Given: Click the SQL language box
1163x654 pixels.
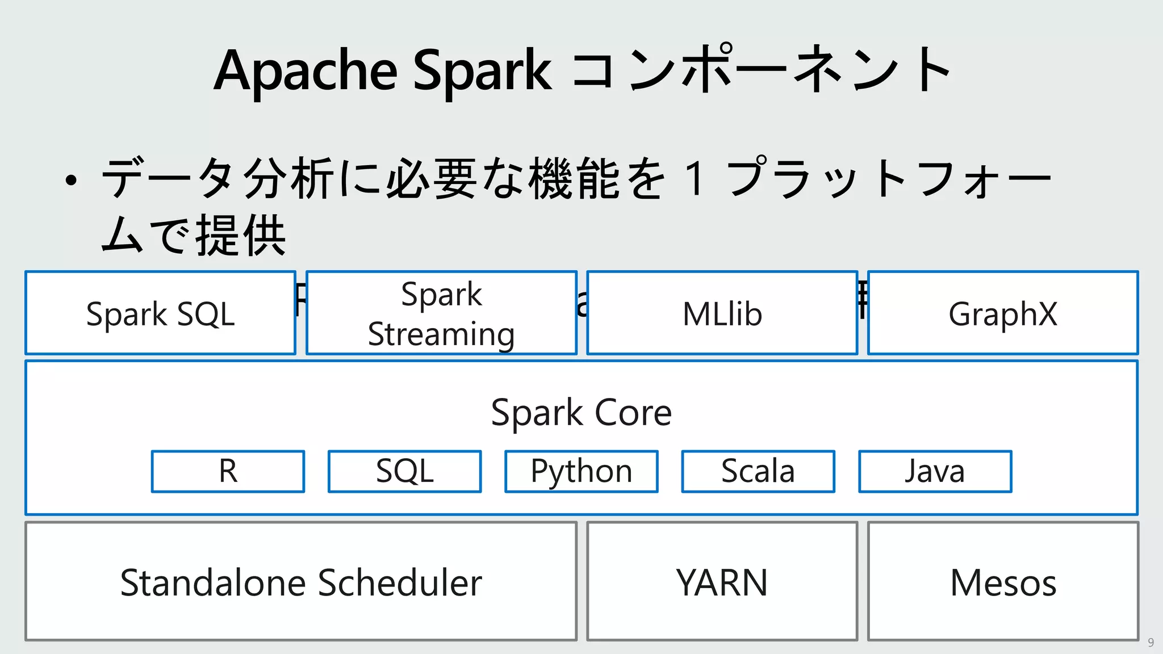Looking at the screenshot, I should pos(405,471).
